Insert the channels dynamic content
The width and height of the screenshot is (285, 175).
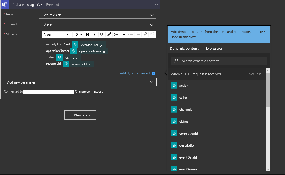tap(217, 110)
